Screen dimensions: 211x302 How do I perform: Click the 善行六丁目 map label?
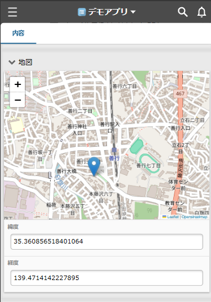coord(124,86)
